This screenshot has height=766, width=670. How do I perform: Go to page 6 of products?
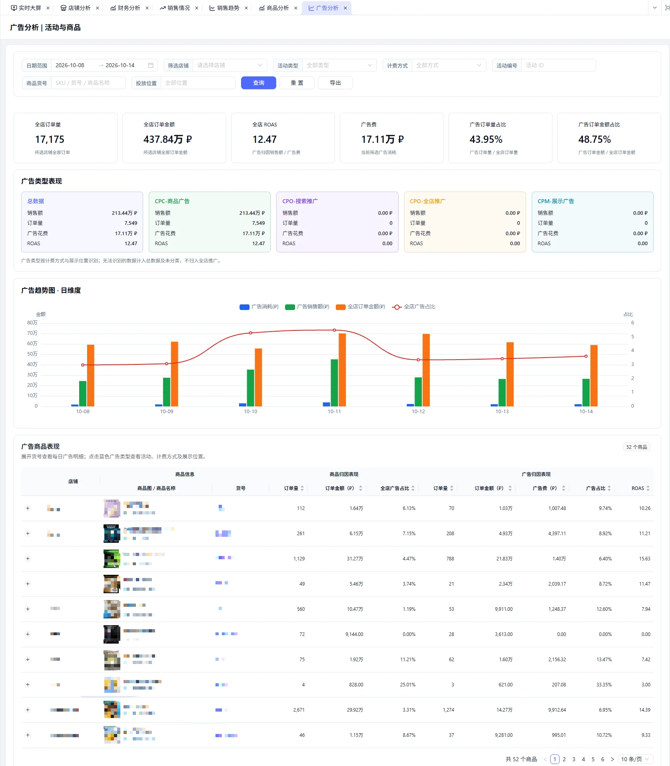point(603,759)
